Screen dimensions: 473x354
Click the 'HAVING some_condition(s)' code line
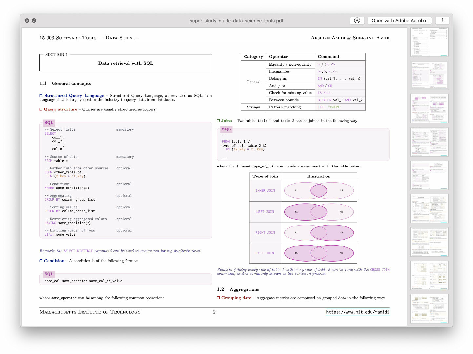pos(68,223)
